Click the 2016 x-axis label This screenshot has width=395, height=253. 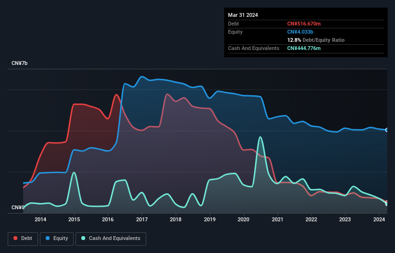pyautogui.click(x=108, y=219)
